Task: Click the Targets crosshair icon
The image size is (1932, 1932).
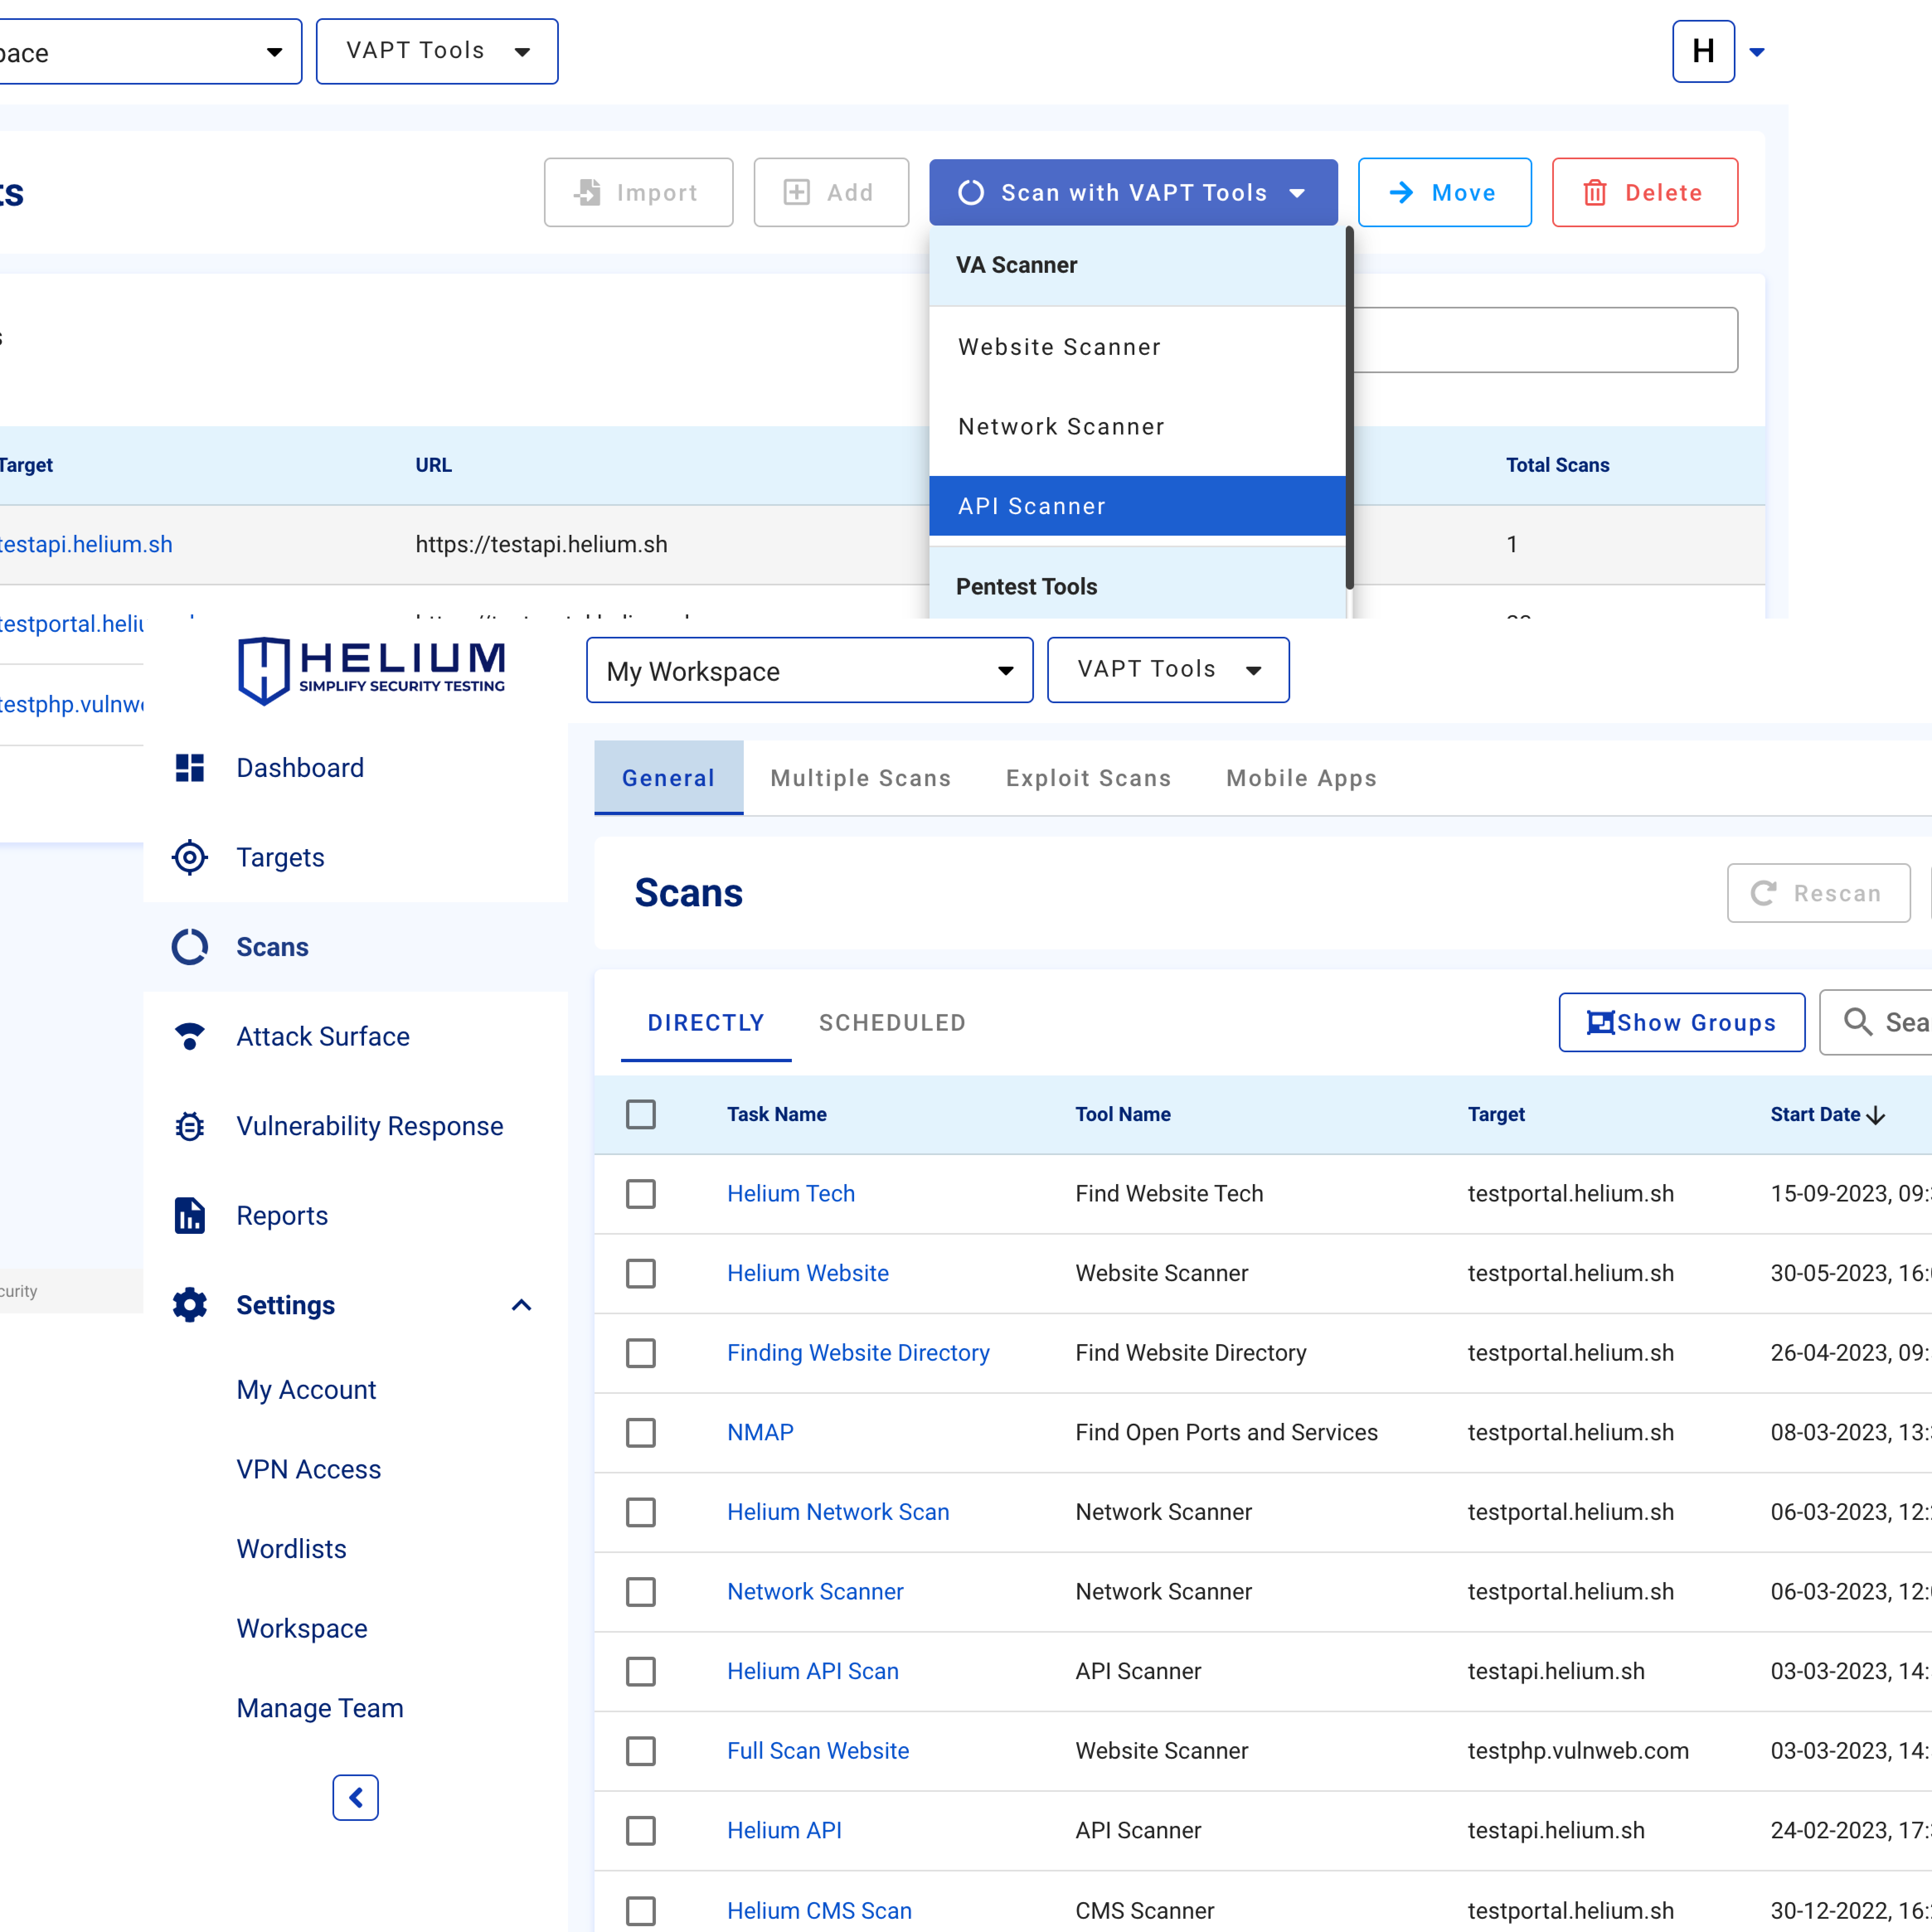Action: click(x=189, y=857)
